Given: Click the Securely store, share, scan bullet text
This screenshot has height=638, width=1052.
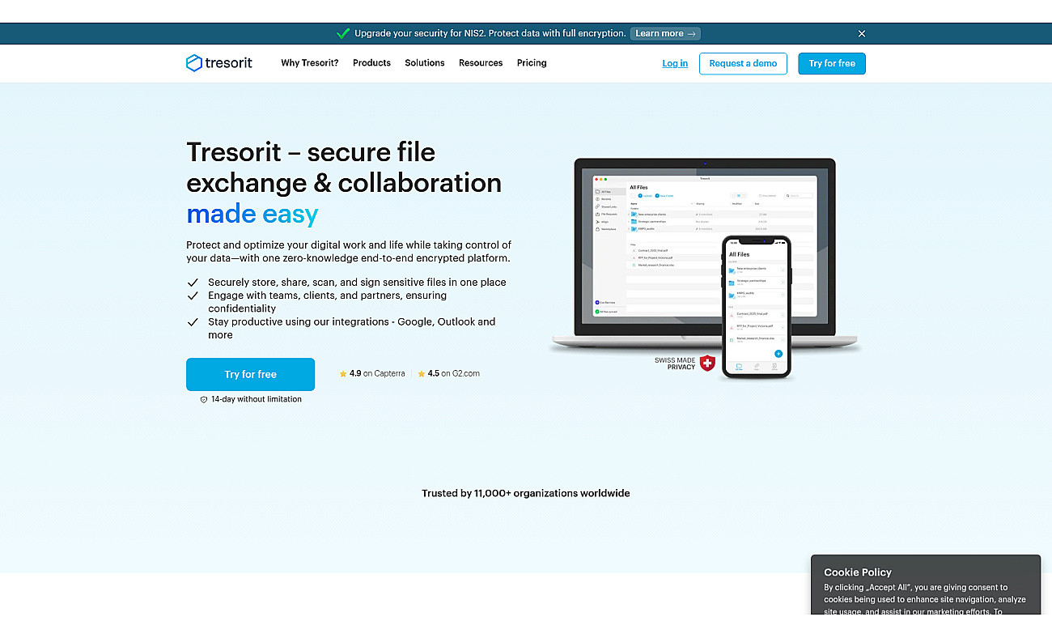Looking at the screenshot, I should click(x=357, y=283).
